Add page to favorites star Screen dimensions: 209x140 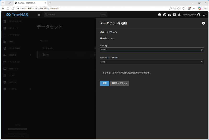click(x=178, y=8)
